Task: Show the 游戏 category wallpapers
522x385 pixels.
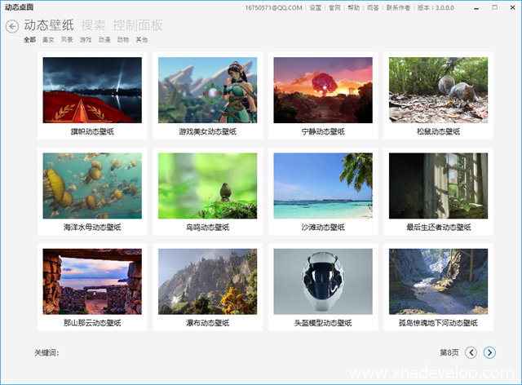Action: tap(86, 39)
